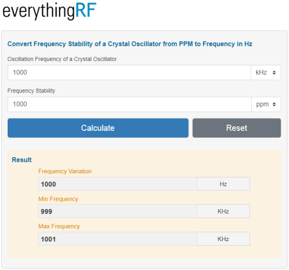The image size is (289, 270).
Task: Open the ppm stability unit dropdown
Action: pos(266,105)
